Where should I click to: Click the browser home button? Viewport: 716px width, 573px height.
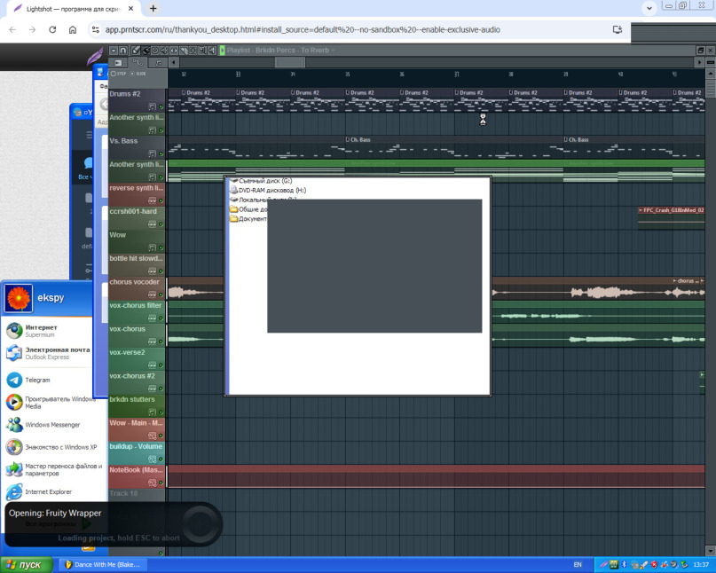click(x=73, y=29)
